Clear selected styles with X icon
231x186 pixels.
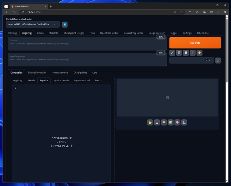206,60
